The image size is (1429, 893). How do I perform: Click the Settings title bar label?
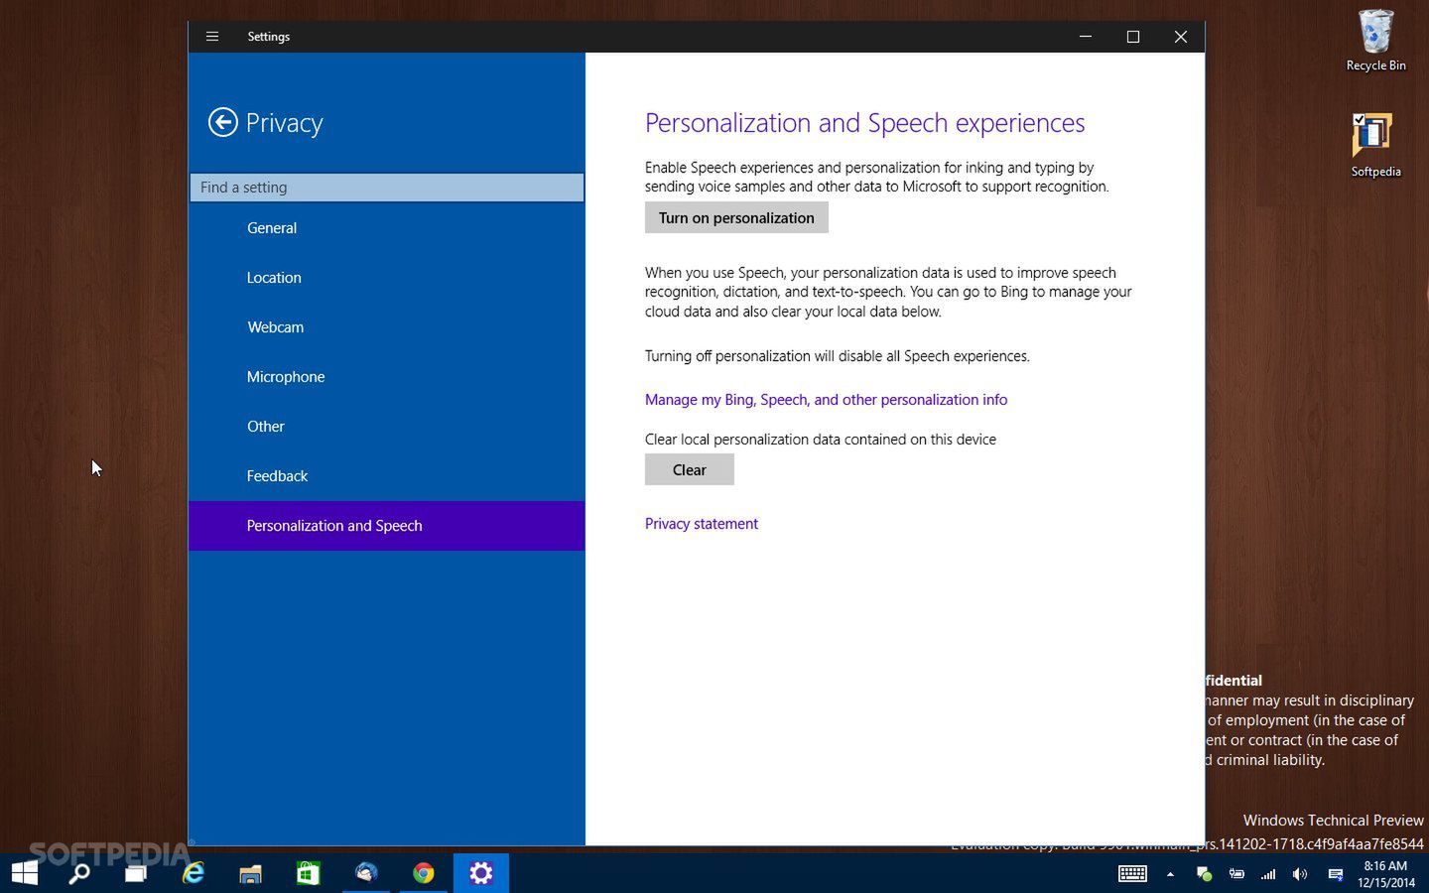[269, 37]
